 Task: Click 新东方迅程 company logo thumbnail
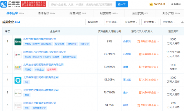pyautogui.click(x=18, y=54)
